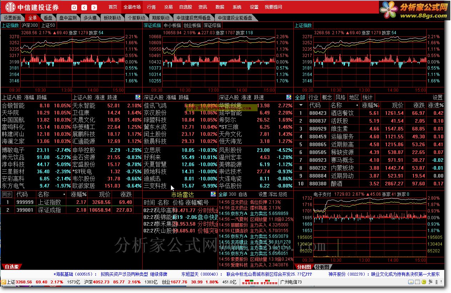This screenshot has width=451, height=293.
Task: Switch to the 盘中监测 tab
Action: click(x=68, y=18)
